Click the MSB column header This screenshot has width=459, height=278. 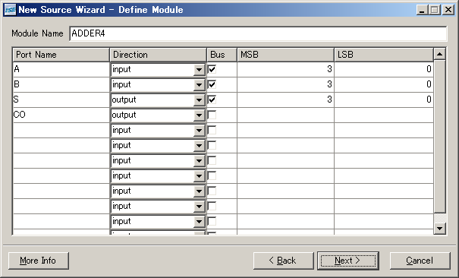tap(285, 55)
